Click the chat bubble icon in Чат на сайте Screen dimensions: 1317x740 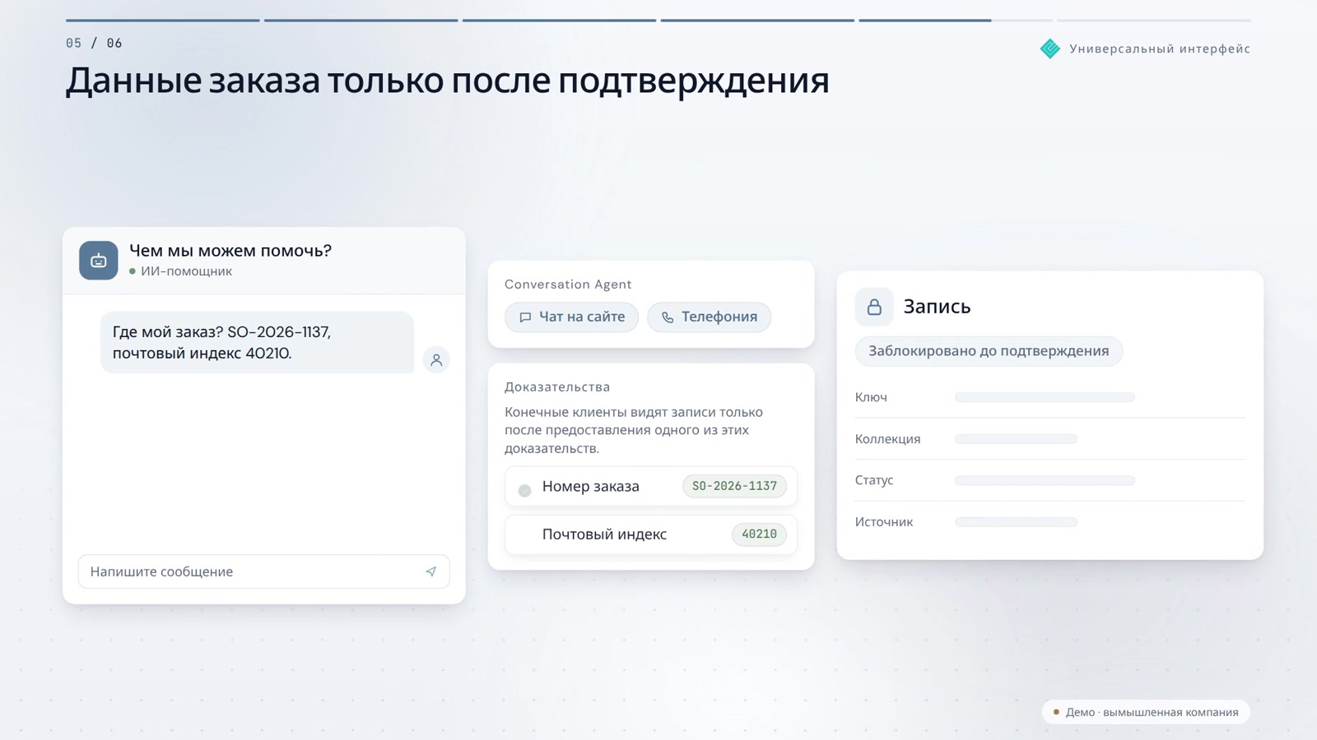[x=525, y=317]
